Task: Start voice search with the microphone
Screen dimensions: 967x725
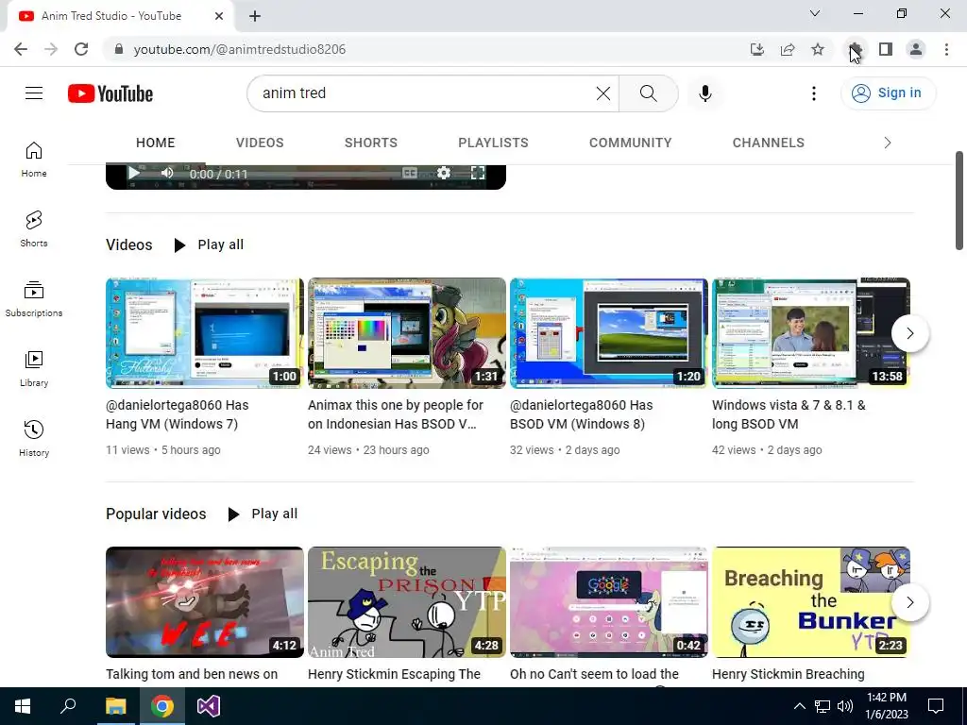Action: pyautogui.click(x=704, y=93)
